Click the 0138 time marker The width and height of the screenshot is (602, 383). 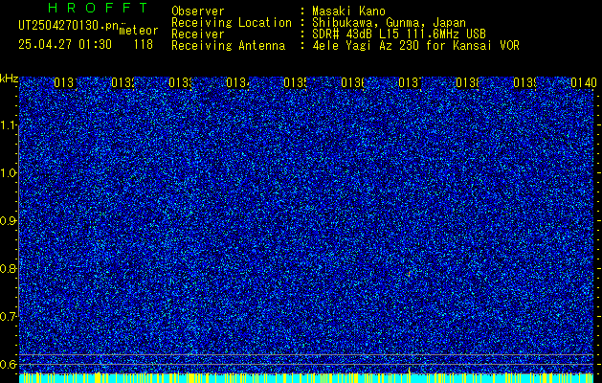468,82
